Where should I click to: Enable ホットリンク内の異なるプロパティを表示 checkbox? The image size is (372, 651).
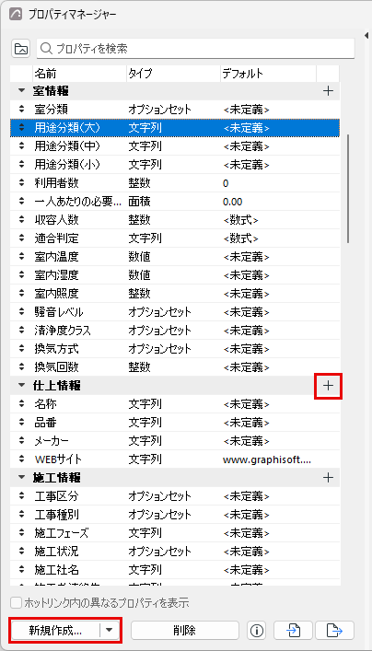tap(17, 601)
